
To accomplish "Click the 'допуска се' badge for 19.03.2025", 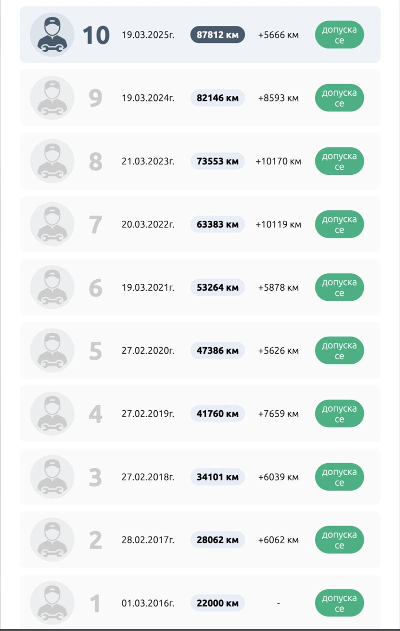I will coord(339,35).
